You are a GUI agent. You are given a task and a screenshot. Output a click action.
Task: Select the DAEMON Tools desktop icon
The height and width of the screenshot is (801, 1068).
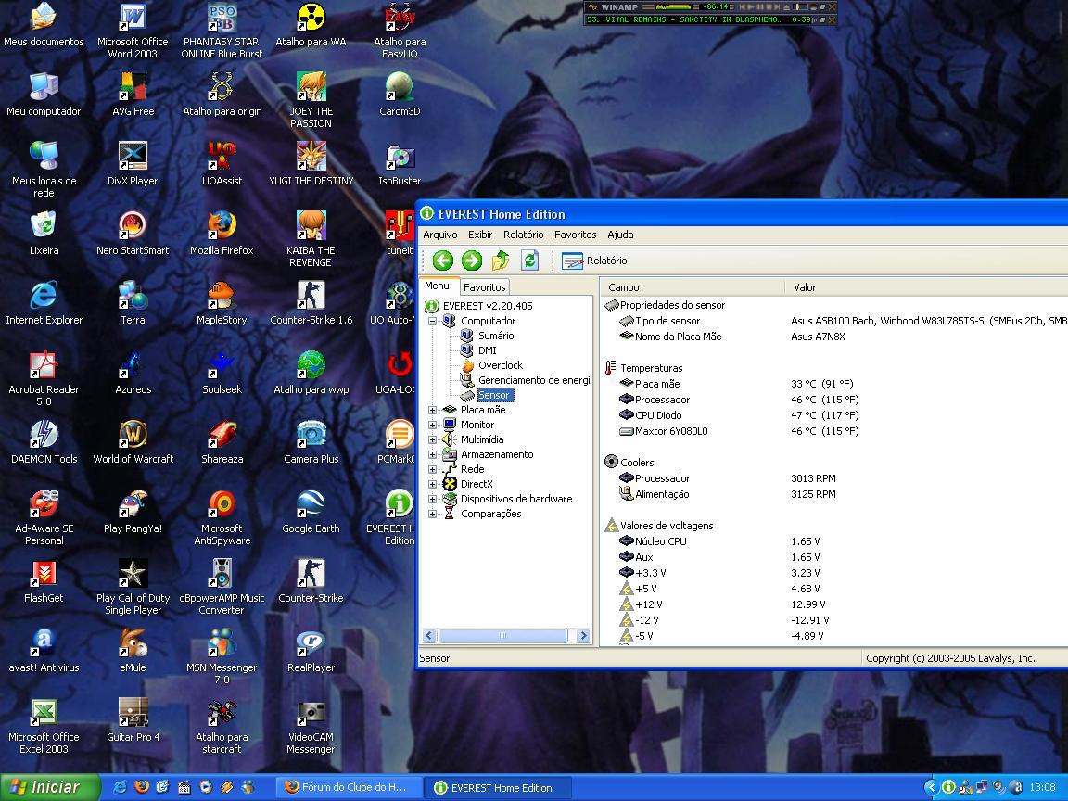44,441
